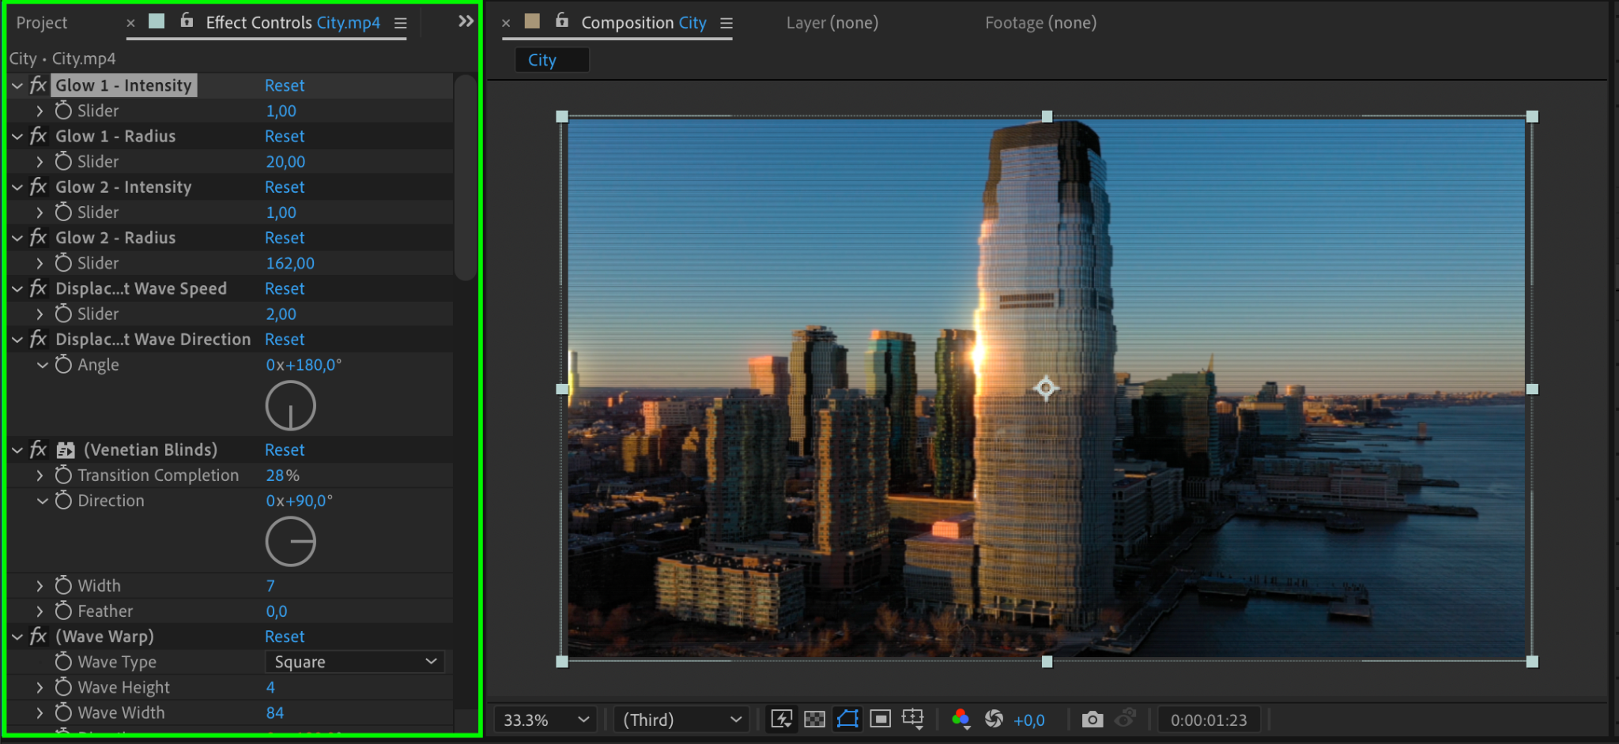Click the Reset Exposure aperture icon
The image size is (1619, 744).
(994, 719)
